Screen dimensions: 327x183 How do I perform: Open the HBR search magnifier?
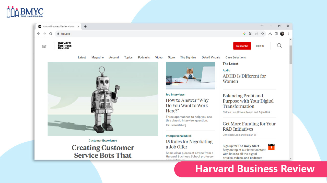pyautogui.click(x=279, y=45)
